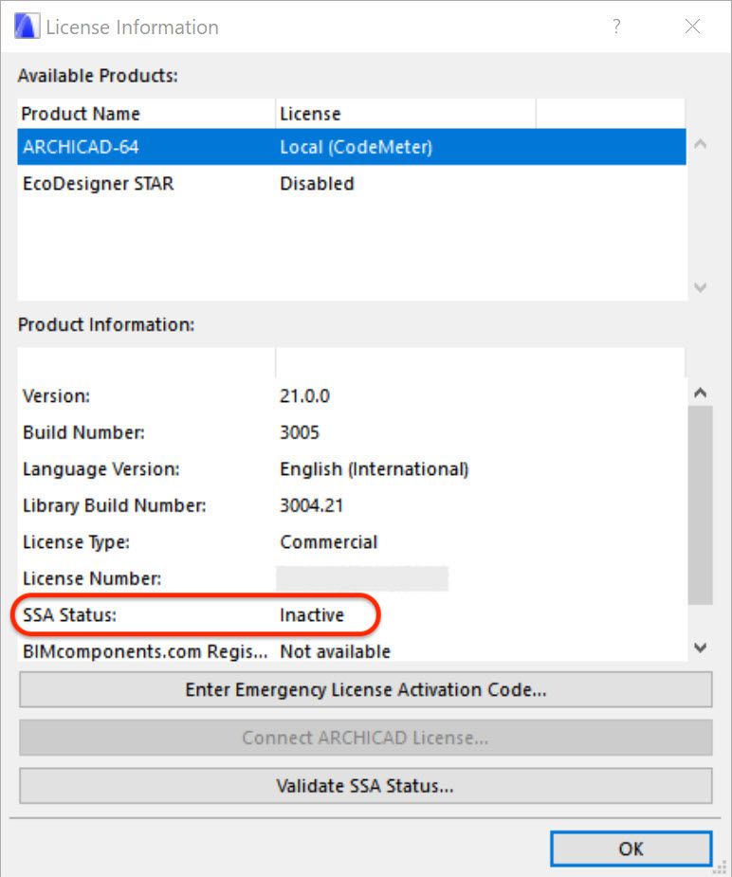Open the help question mark button

pyautogui.click(x=616, y=27)
